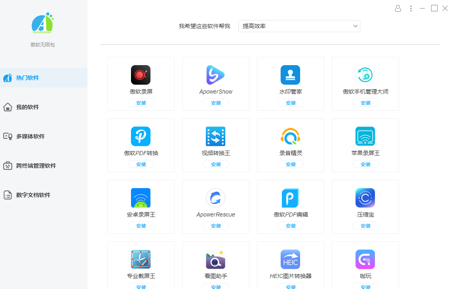
Task: Click the 专业截屏王 name label
Action: (x=141, y=276)
